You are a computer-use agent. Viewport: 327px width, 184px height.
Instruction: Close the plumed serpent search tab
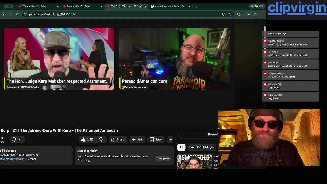pyautogui.click(x=189, y=6)
